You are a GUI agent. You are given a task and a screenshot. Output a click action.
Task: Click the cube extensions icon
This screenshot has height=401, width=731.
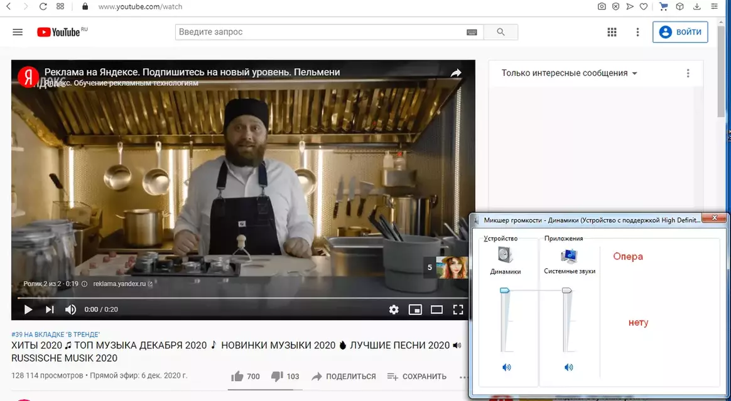(x=680, y=6)
